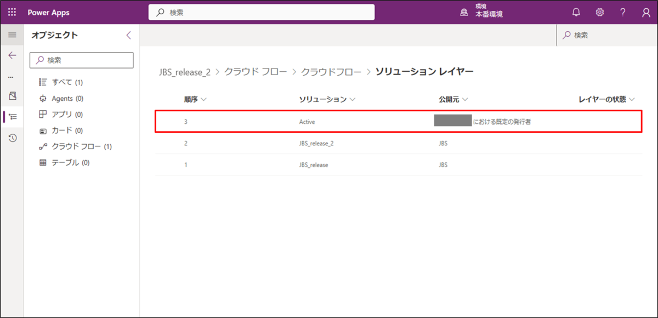This screenshot has height=318, width=658.
Task: Open the app launcher waffle icon
Action: click(12, 12)
